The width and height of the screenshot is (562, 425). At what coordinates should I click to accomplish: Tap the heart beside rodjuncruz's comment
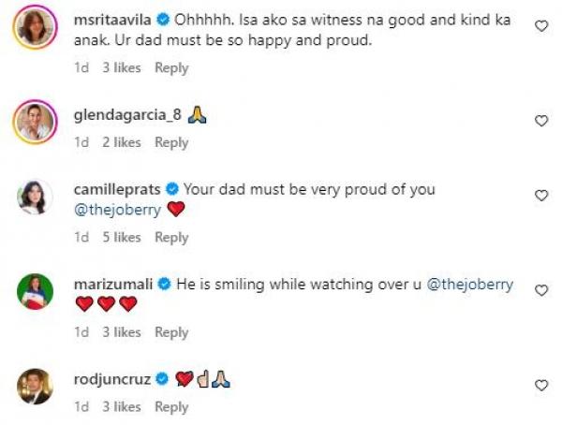tap(541, 385)
